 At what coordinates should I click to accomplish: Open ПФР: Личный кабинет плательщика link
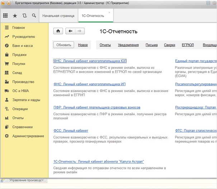(x=96, y=107)
